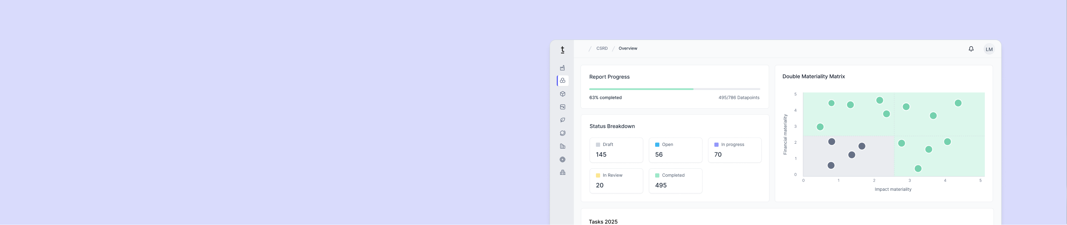1067x225 pixels.
Task: Click the green Completed color swatch
Action: click(x=657, y=175)
